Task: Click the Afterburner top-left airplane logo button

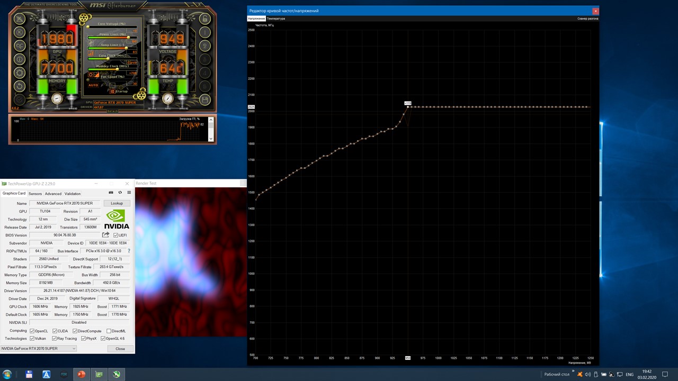Action: [x=20, y=18]
